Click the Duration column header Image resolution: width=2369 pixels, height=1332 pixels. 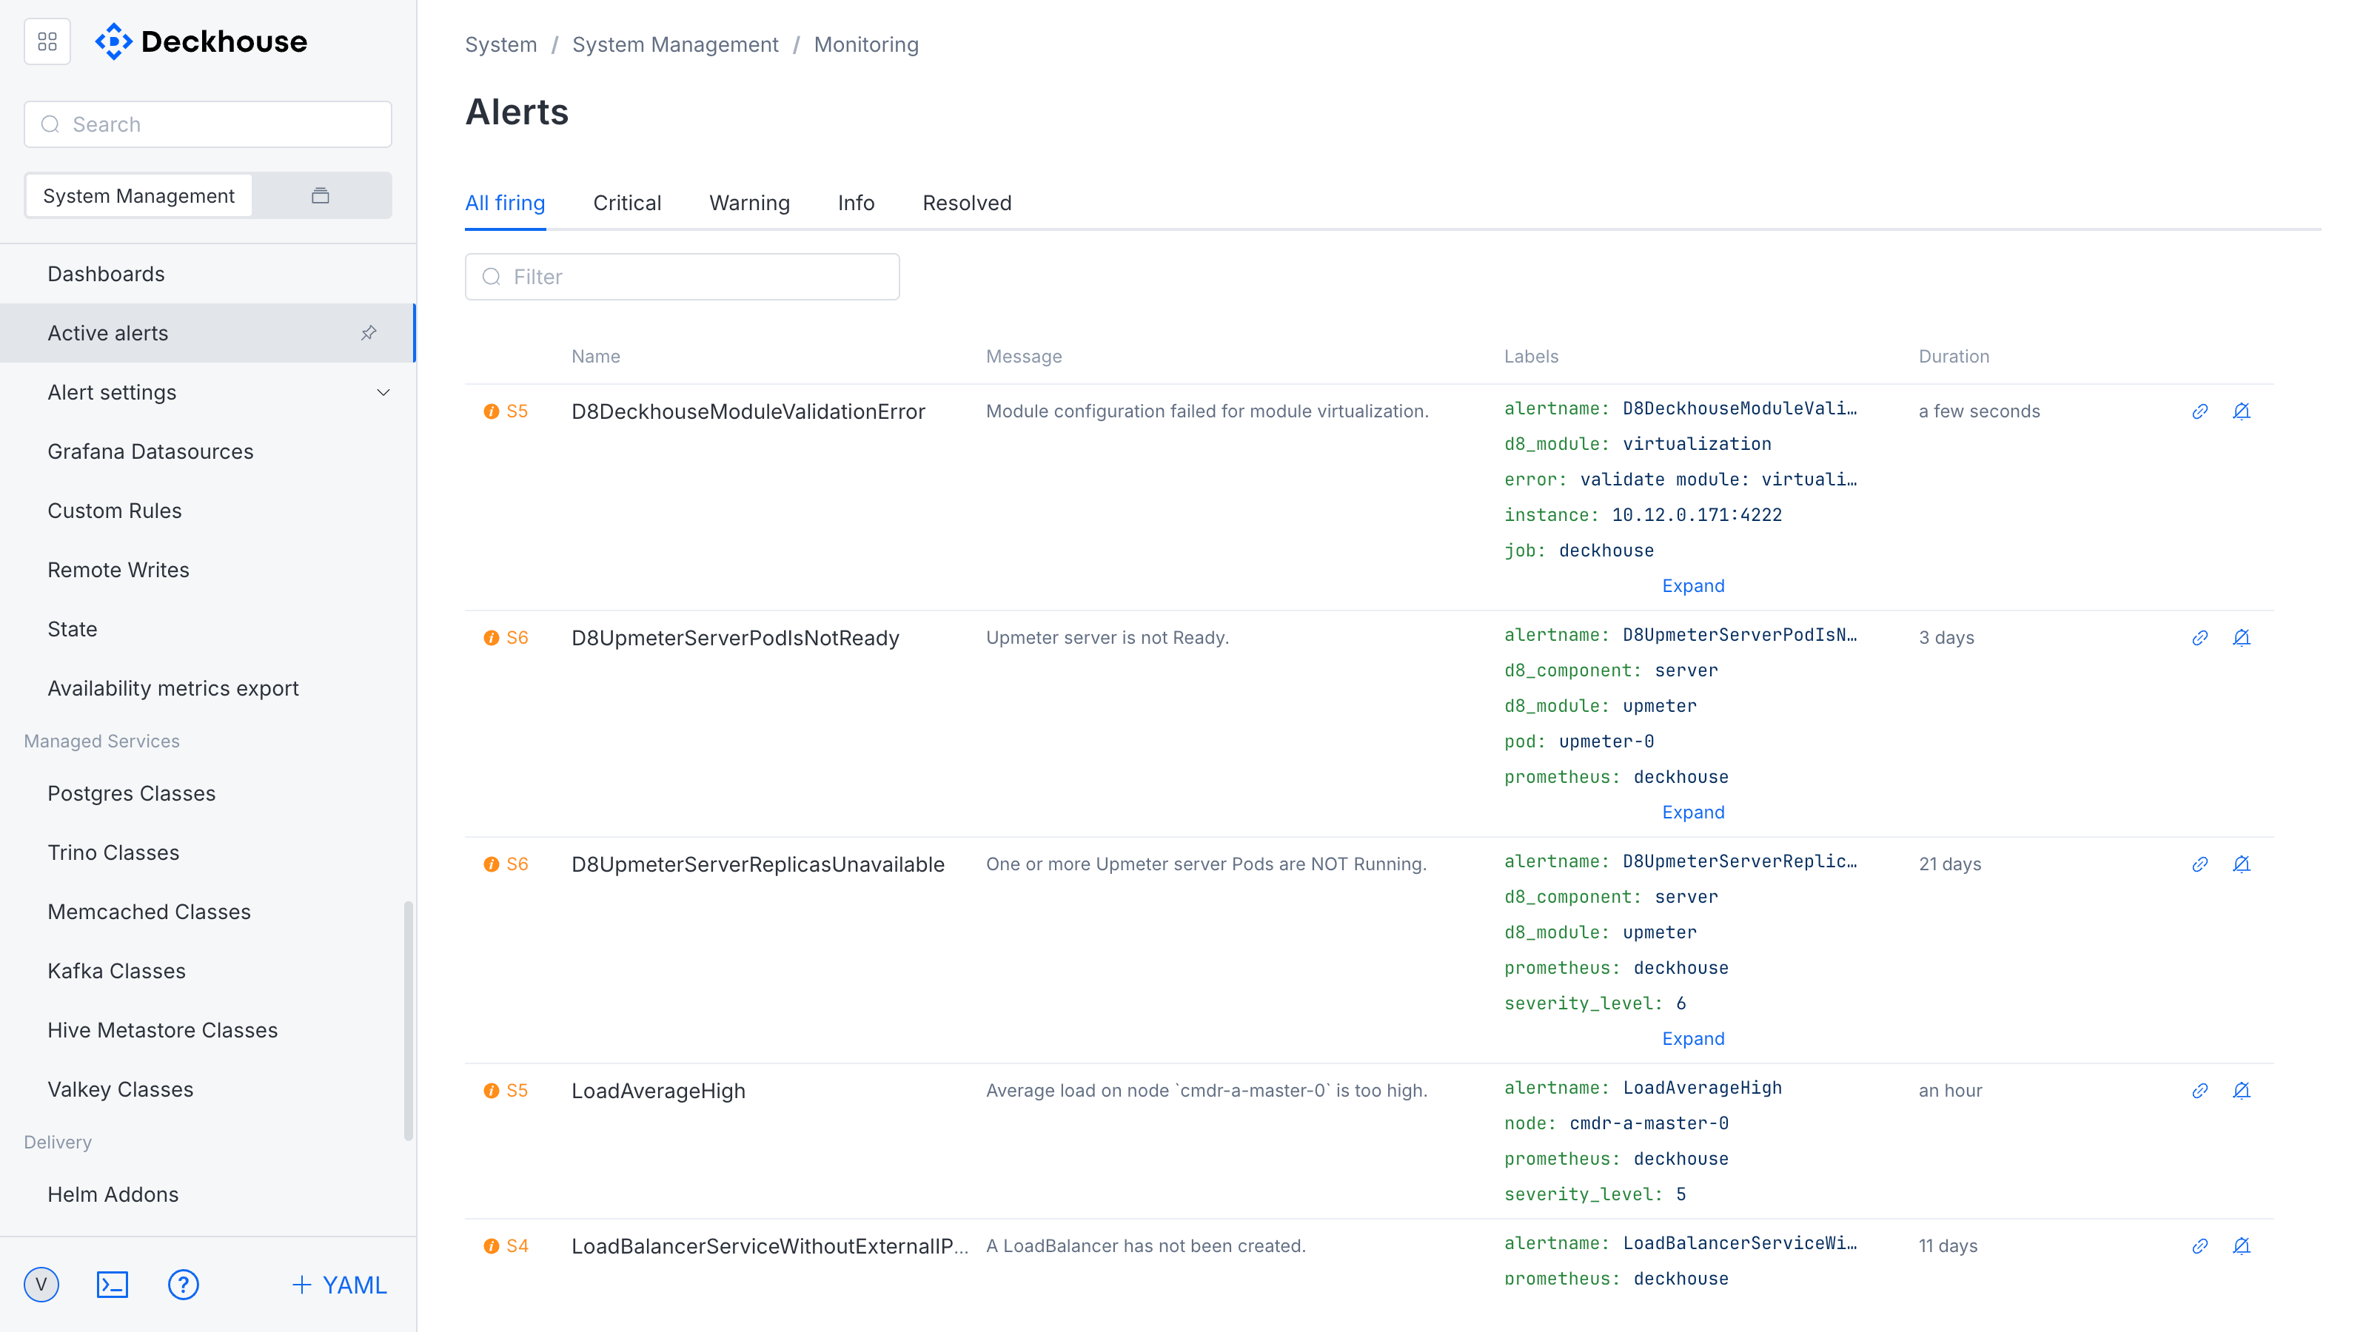pos(1954,357)
